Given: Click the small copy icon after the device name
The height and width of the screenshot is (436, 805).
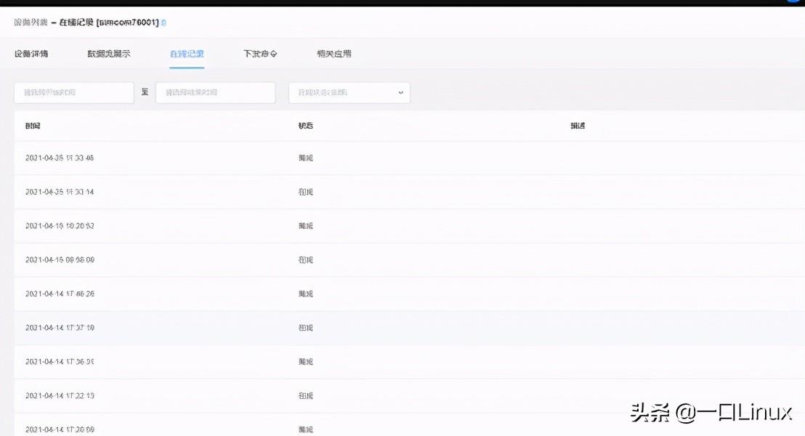Looking at the screenshot, I should click(x=163, y=23).
